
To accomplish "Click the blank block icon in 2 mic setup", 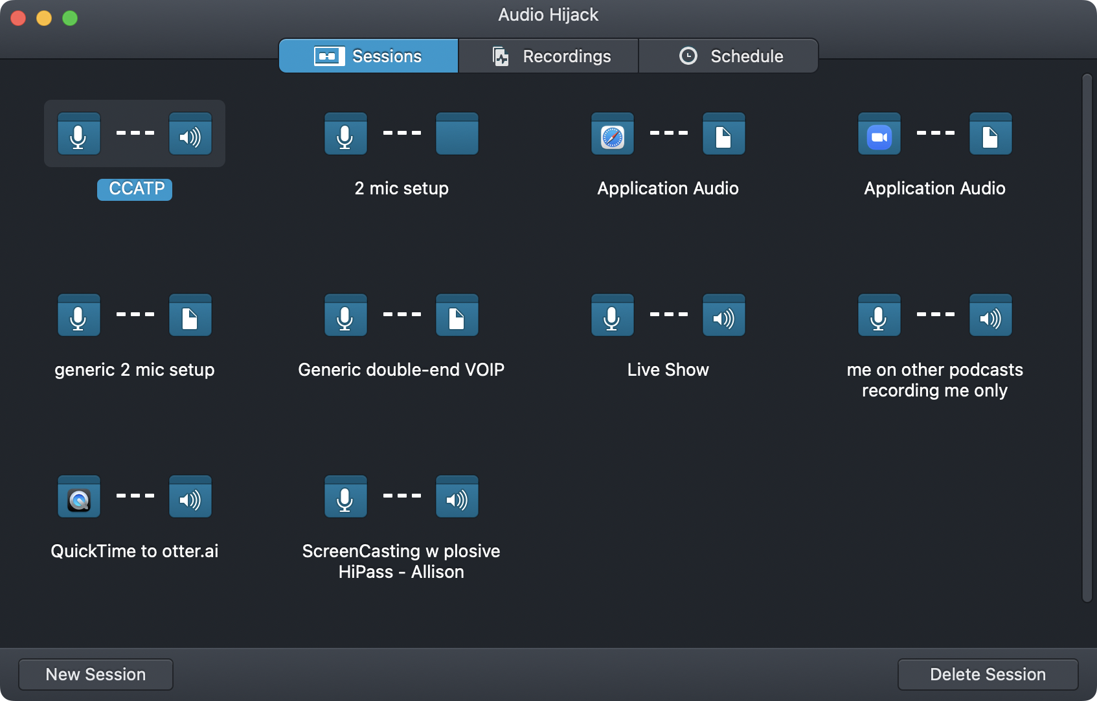I will point(457,135).
